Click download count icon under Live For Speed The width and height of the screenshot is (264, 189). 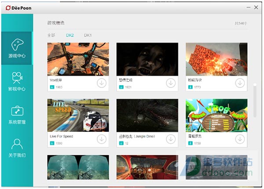pos(52,143)
